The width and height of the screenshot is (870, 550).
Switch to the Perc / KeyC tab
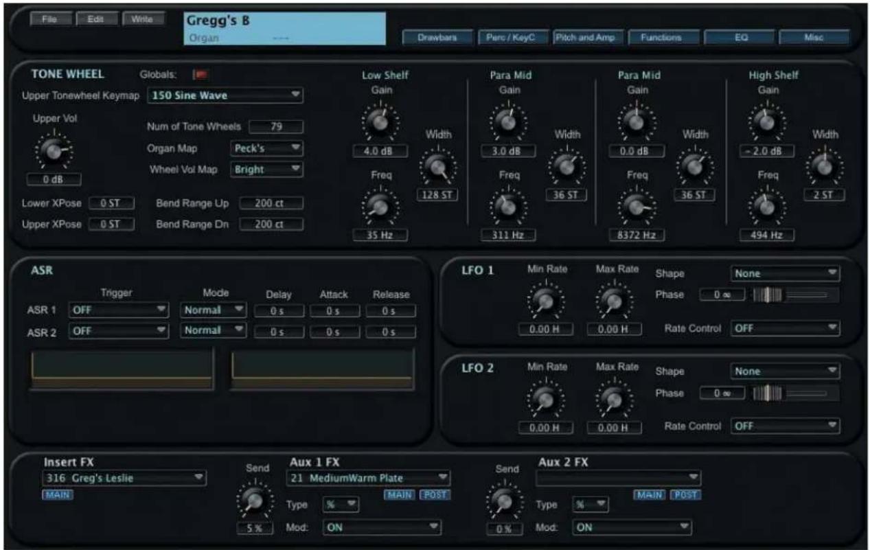coord(512,38)
